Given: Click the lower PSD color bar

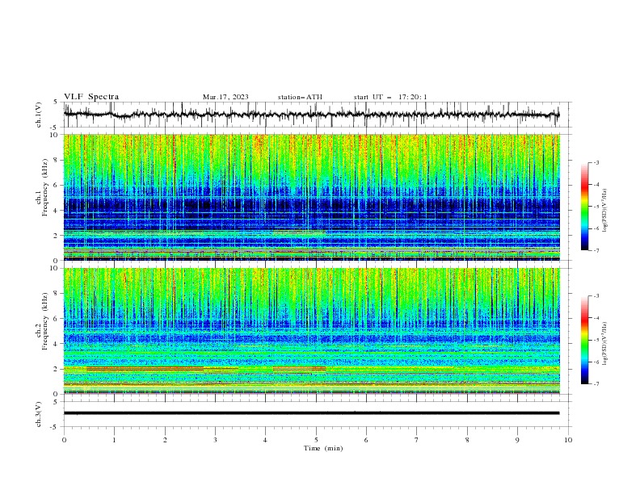Looking at the screenshot, I should coord(585,340).
